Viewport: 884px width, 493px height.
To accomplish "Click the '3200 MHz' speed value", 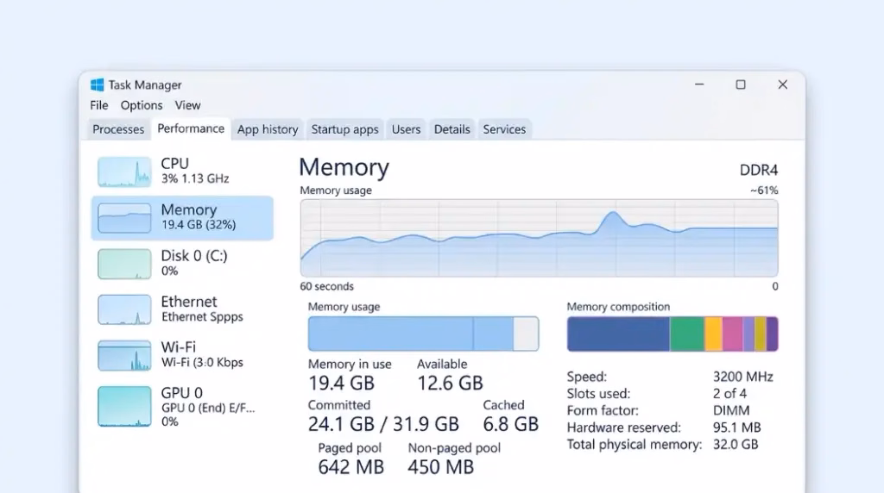I will pos(742,377).
